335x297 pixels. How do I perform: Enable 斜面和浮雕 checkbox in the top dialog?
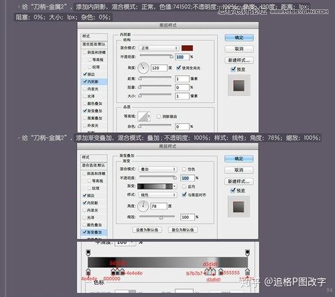84,52
